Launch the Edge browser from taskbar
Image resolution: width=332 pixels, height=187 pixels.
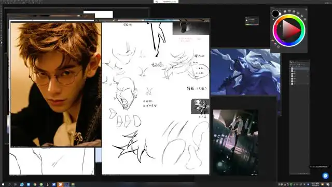(x=22, y=184)
